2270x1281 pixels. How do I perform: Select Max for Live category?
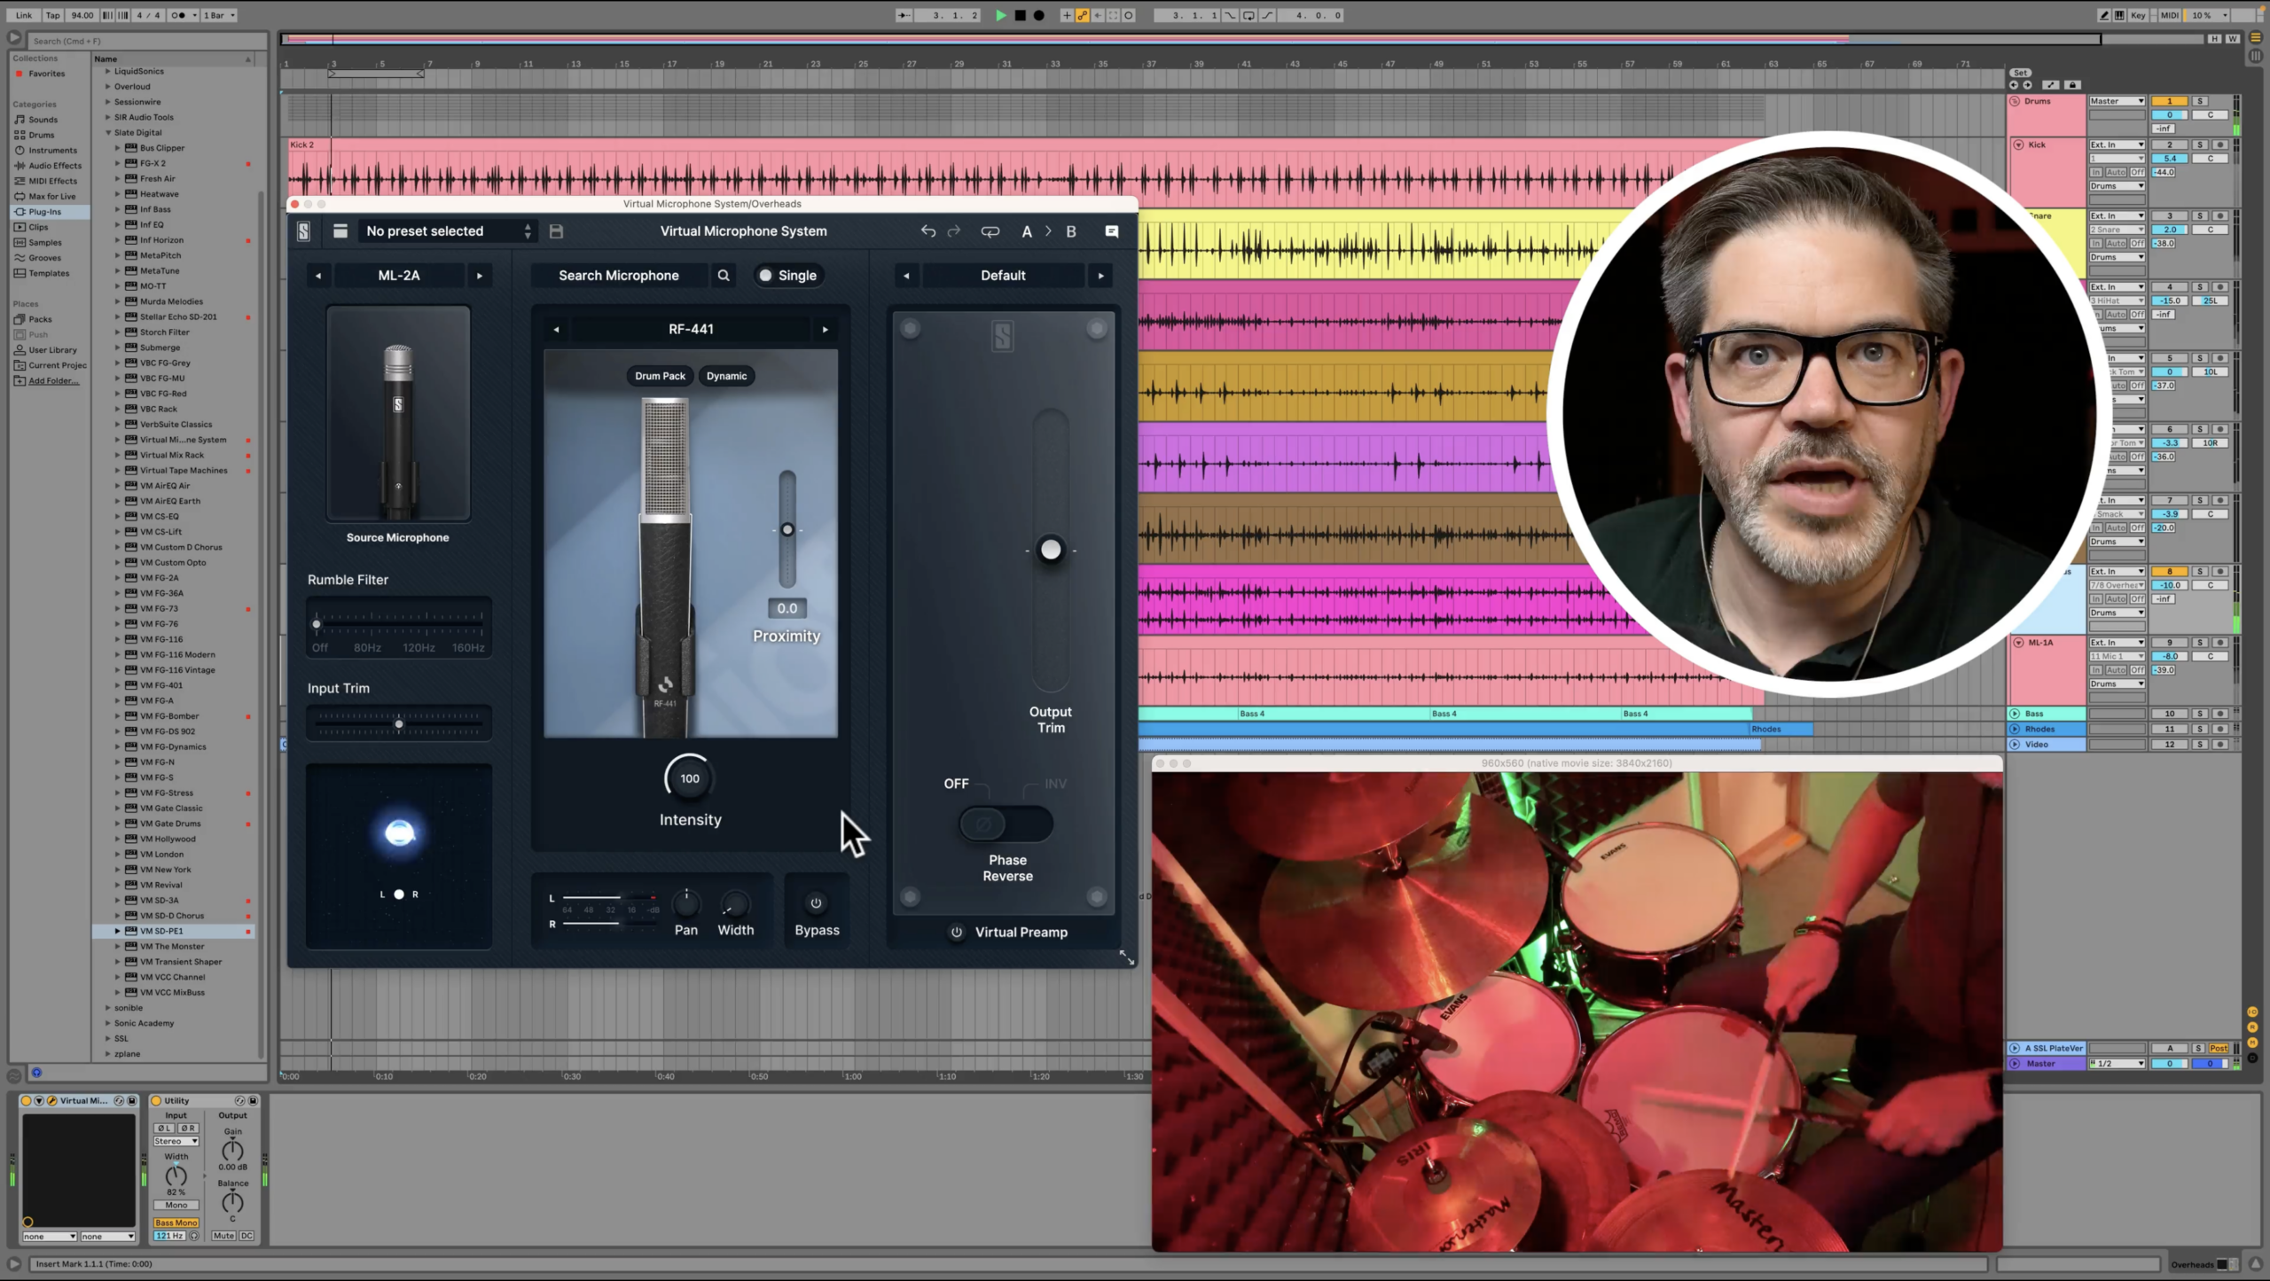(51, 197)
